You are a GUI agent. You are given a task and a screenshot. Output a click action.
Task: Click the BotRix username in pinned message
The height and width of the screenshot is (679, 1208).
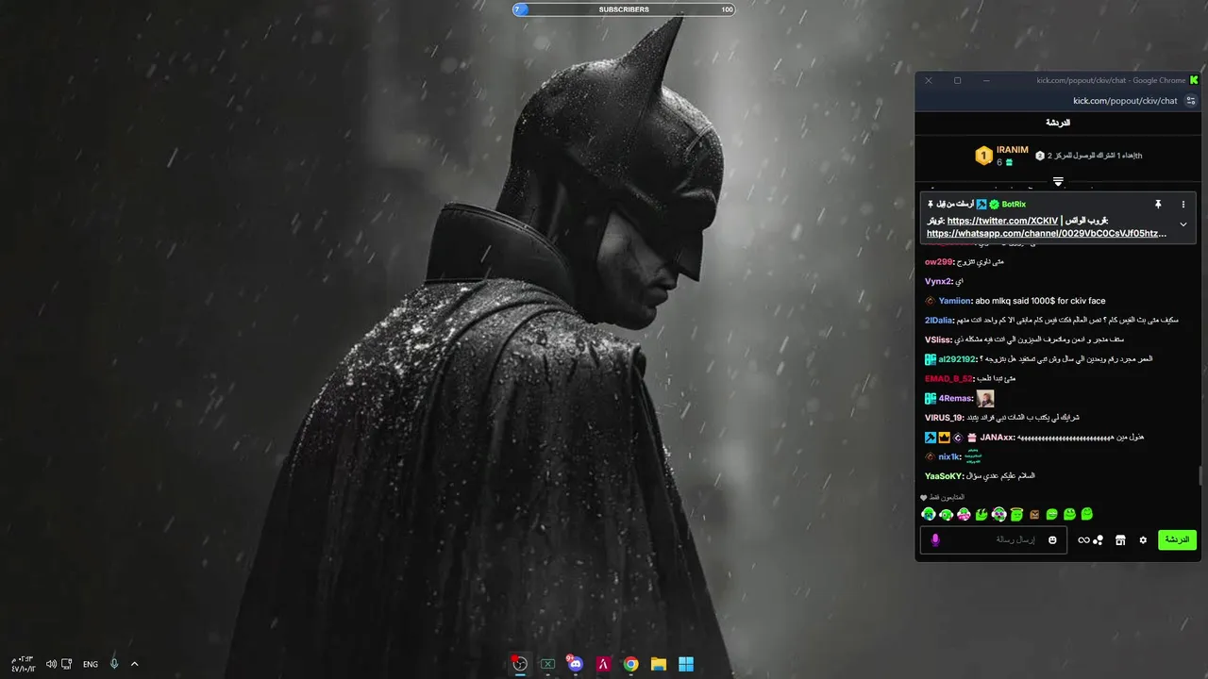click(x=1014, y=204)
